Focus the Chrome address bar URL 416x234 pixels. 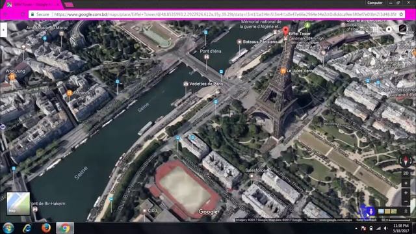tap(225, 14)
